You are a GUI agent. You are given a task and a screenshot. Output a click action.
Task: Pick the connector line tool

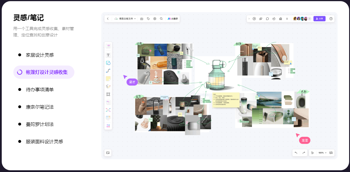(108, 70)
